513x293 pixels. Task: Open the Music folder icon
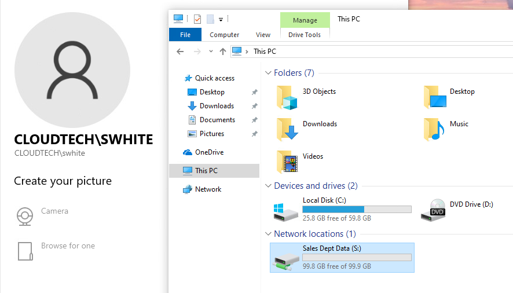pos(434,129)
